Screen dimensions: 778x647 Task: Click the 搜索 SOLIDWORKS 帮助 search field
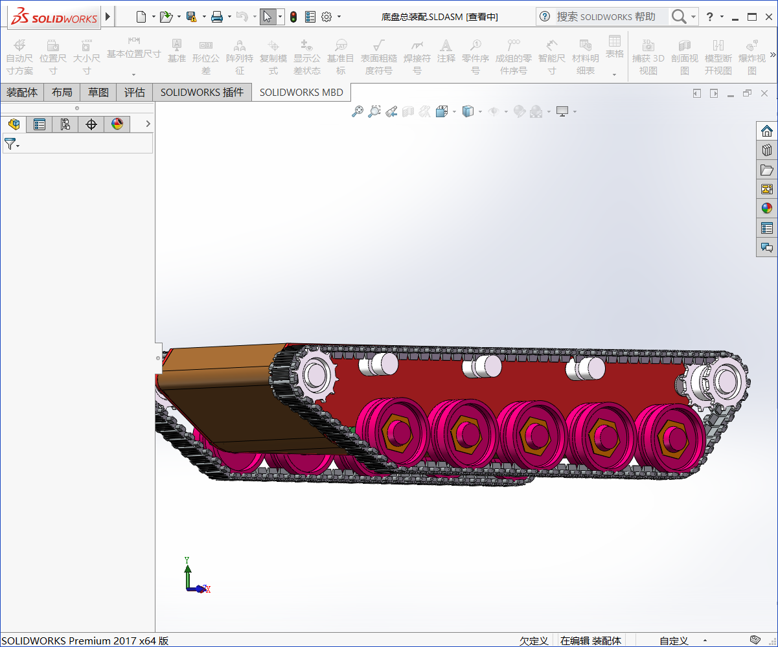(x=606, y=17)
